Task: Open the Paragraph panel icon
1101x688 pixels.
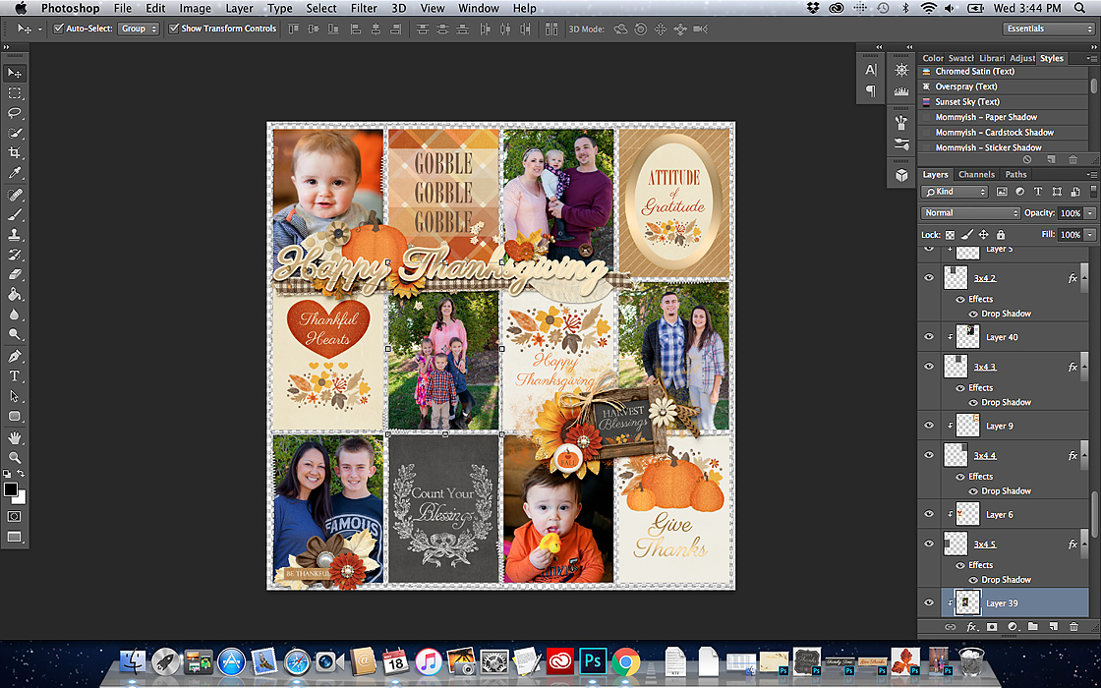Action: point(871,90)
